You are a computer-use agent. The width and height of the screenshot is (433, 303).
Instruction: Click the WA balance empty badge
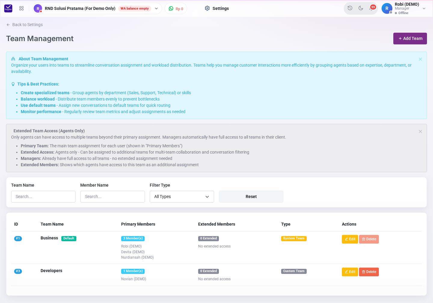coord(135,8)
